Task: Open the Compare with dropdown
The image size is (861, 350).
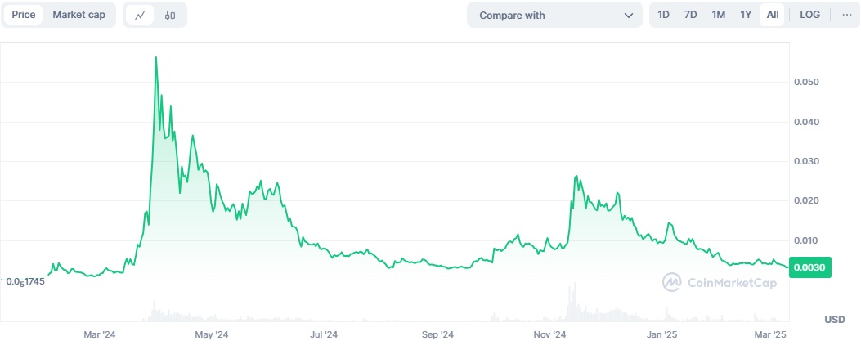Action: pyautogui.click(x=554, y=16)
